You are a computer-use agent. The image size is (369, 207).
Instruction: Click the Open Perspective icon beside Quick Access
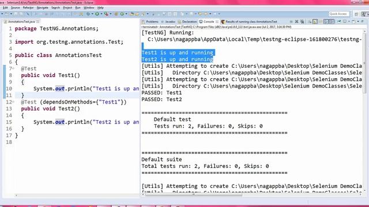click(x=356, y=14)
